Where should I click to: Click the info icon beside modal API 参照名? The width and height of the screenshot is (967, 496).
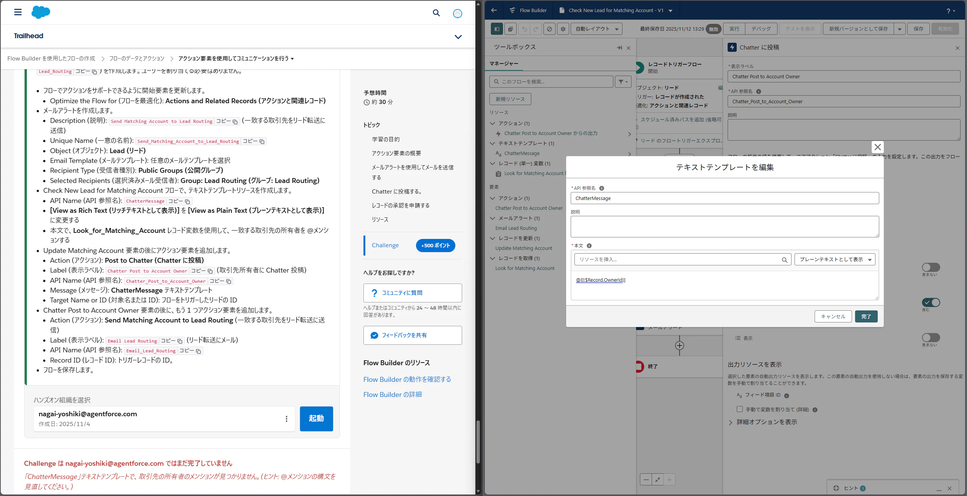coord(602,188)
